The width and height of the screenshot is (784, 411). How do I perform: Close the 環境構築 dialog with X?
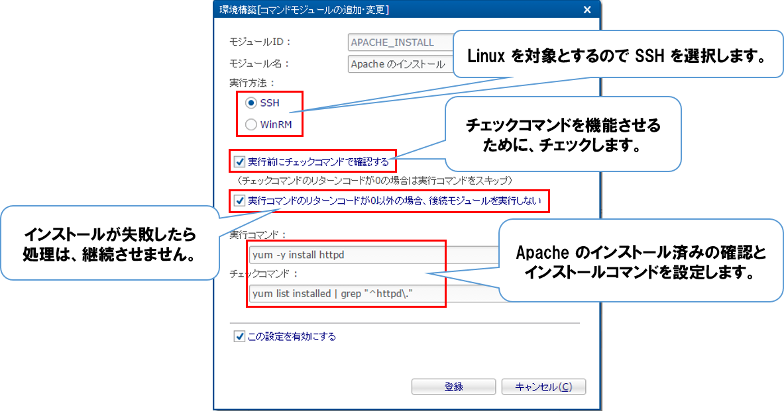click(587, 9)
